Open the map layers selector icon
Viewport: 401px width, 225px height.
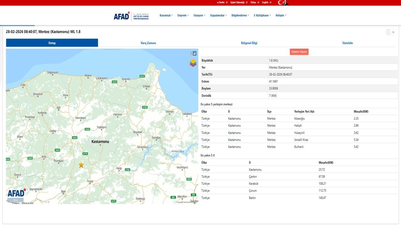193,62
